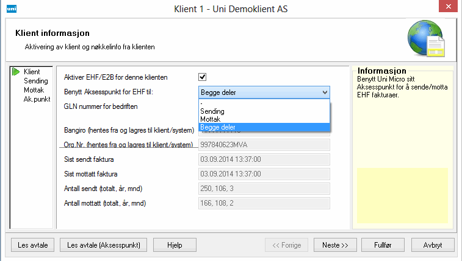The height and width of the screenshot is (261, 462).
Task: Select the blank dash dropdown option
Action: [264, 104]
